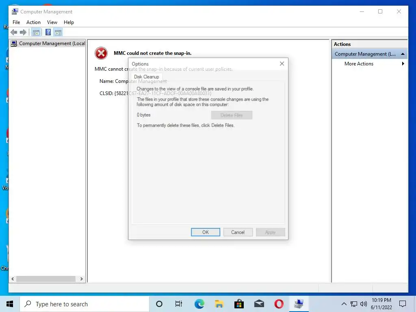Viewport: 416px width, 312px height.
Task: Click the '0 bytes' disk space value
Action: click(x=143, y=115)
